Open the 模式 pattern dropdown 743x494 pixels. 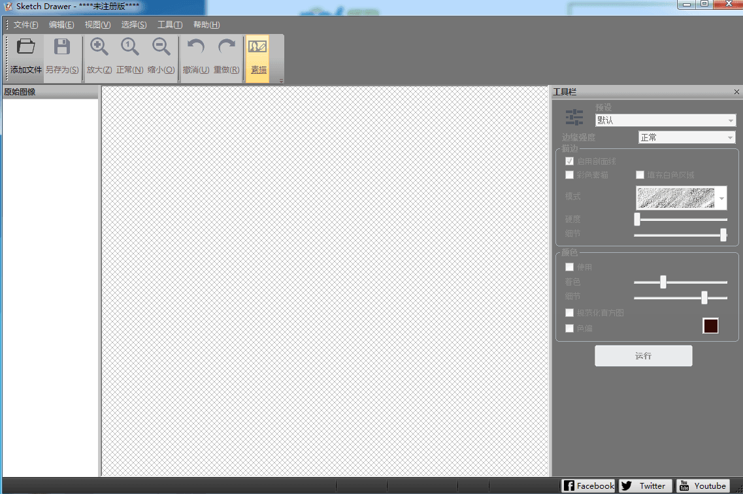[681, 198]
